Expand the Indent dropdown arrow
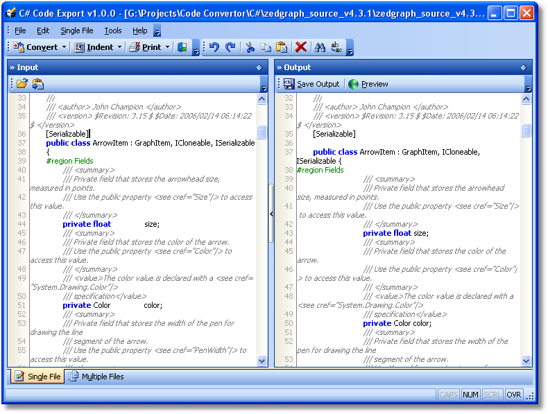548x414 pixels. pos(119,47)
